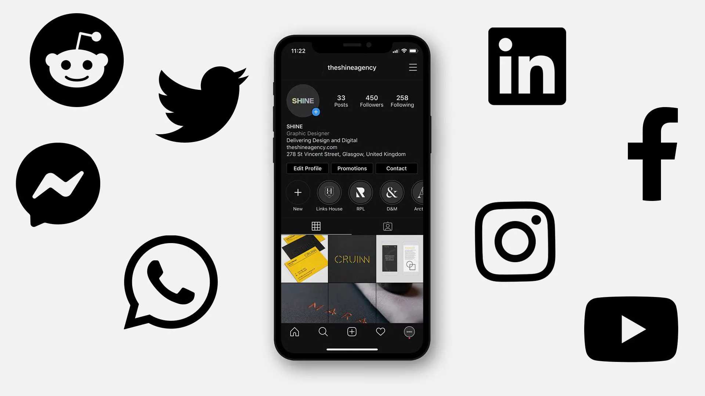Viewport: 705px width, 396px height.
Task: Click the Add New story highlight button
Action: (x=297, y=192)
